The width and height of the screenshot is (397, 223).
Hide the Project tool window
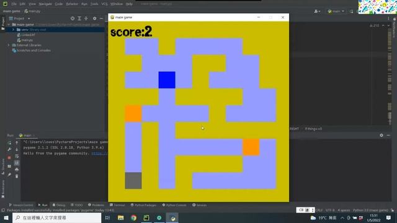click(x=101, y=19)
